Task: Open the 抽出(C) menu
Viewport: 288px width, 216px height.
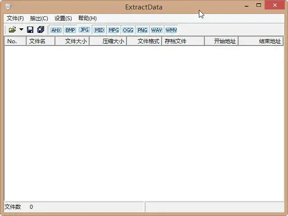Action: click(39, 18)
